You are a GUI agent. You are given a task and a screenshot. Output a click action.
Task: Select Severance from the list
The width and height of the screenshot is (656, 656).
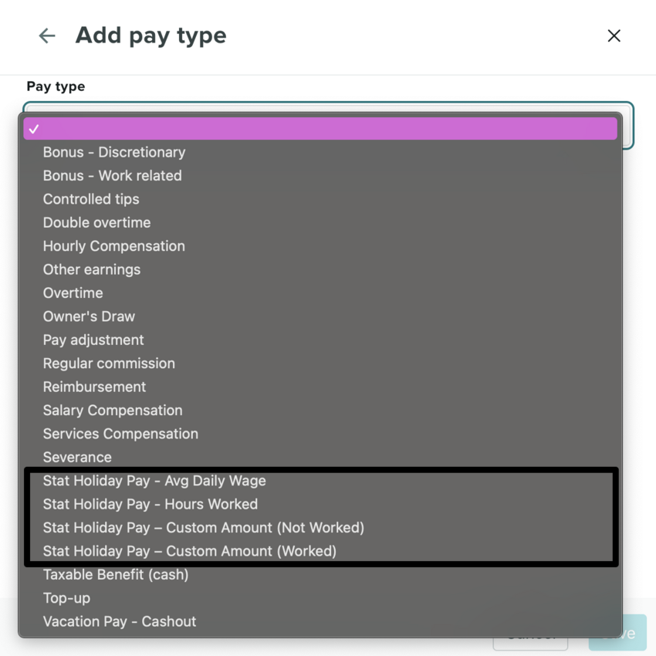tap(77, 457)
